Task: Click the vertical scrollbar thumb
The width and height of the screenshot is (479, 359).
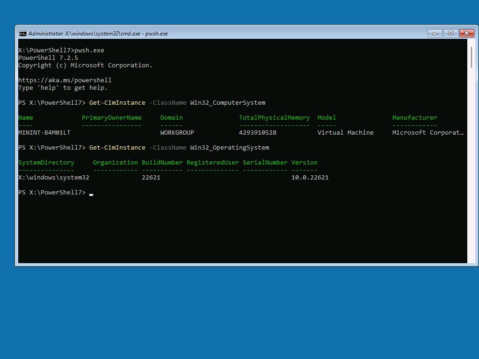Action: coord(472,56)
